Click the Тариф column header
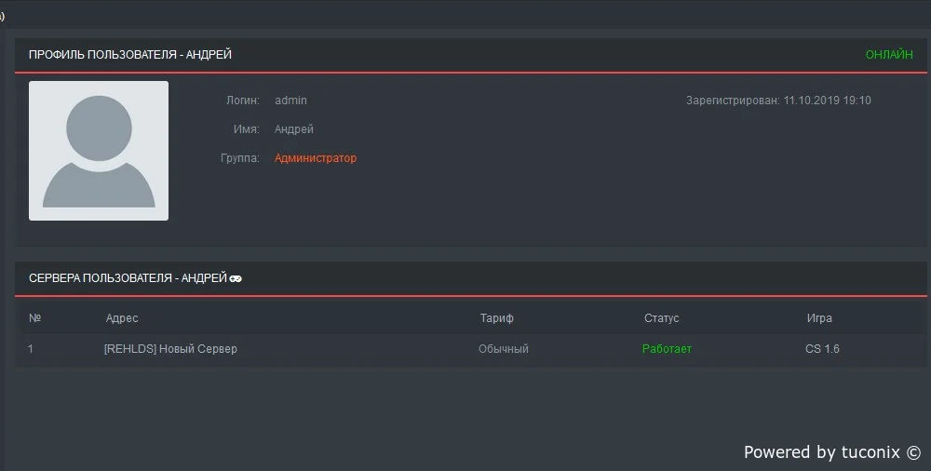Screen dimensions: 931x471 click(497, 318)
